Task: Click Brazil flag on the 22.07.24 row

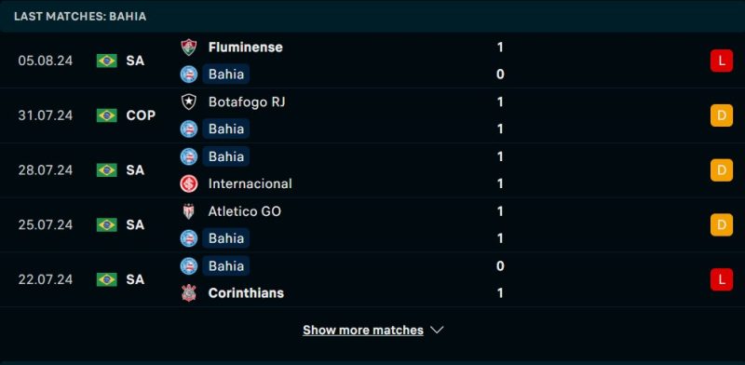Action: pyautogui.click(x=107, y=279)
